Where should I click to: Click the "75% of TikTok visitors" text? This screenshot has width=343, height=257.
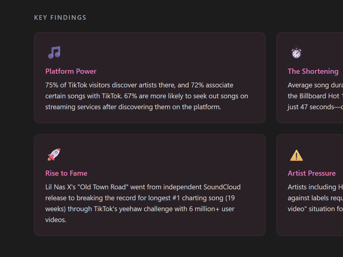point(78,85)
